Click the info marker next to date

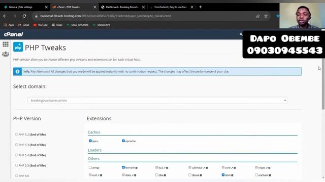pyautogui.click(x=135, y=175)
